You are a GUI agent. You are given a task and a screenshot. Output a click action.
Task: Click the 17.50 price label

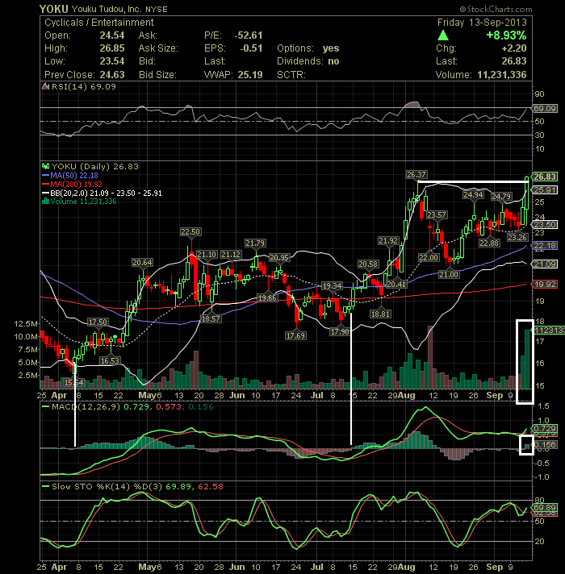click(98, 322)
